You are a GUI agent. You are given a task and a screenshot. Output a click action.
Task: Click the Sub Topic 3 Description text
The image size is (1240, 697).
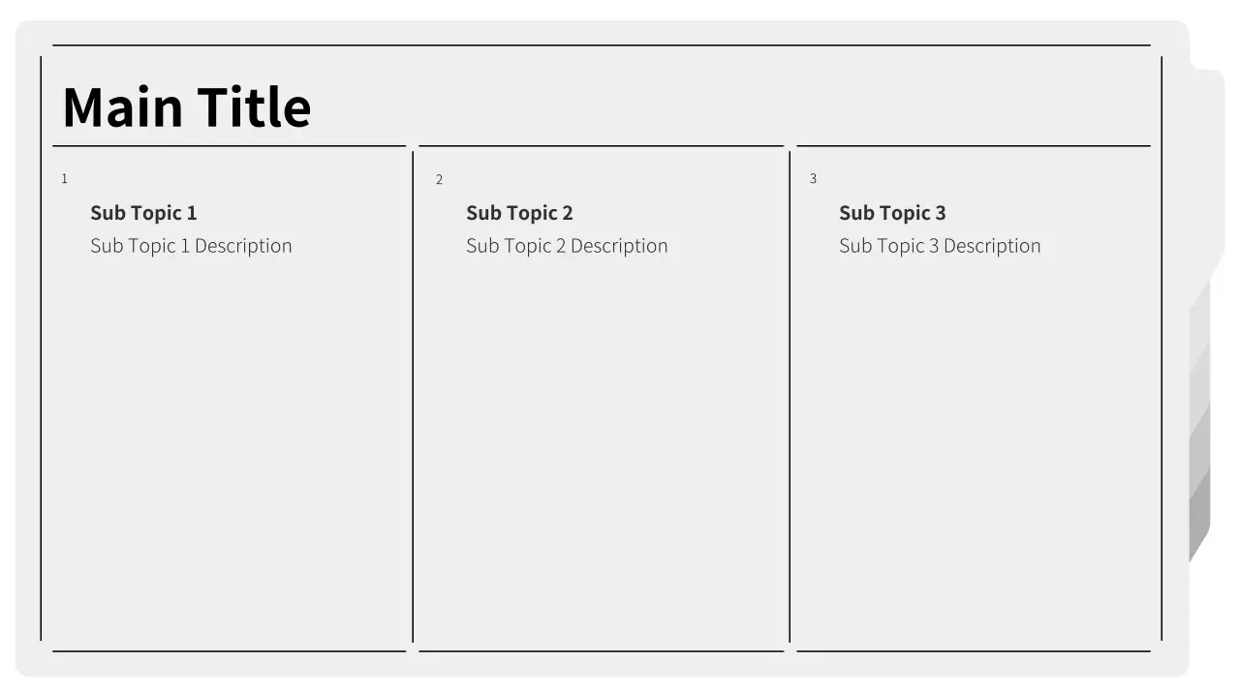(x=940, y=246)
